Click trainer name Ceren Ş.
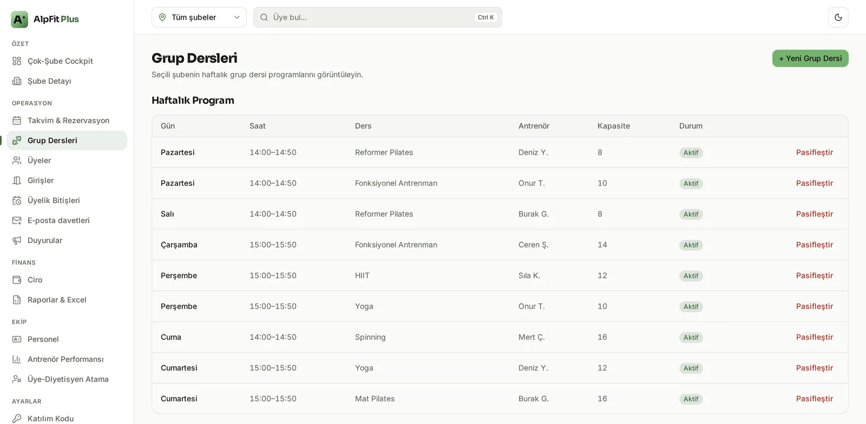The width and height of the screenshot is (866, 424). (x=534, y=245)
